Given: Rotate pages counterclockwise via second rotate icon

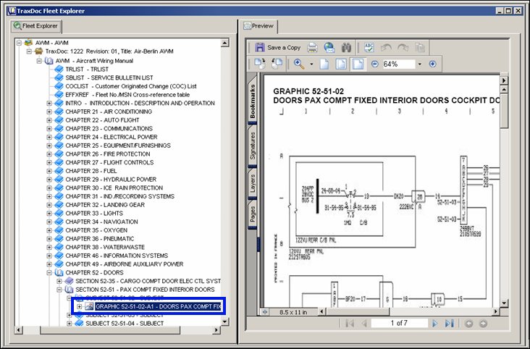Looking at the screenshot, I should point(277,64).
